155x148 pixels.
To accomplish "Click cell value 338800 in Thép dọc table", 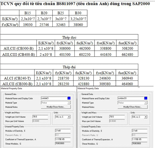I will tap(105, 49).
